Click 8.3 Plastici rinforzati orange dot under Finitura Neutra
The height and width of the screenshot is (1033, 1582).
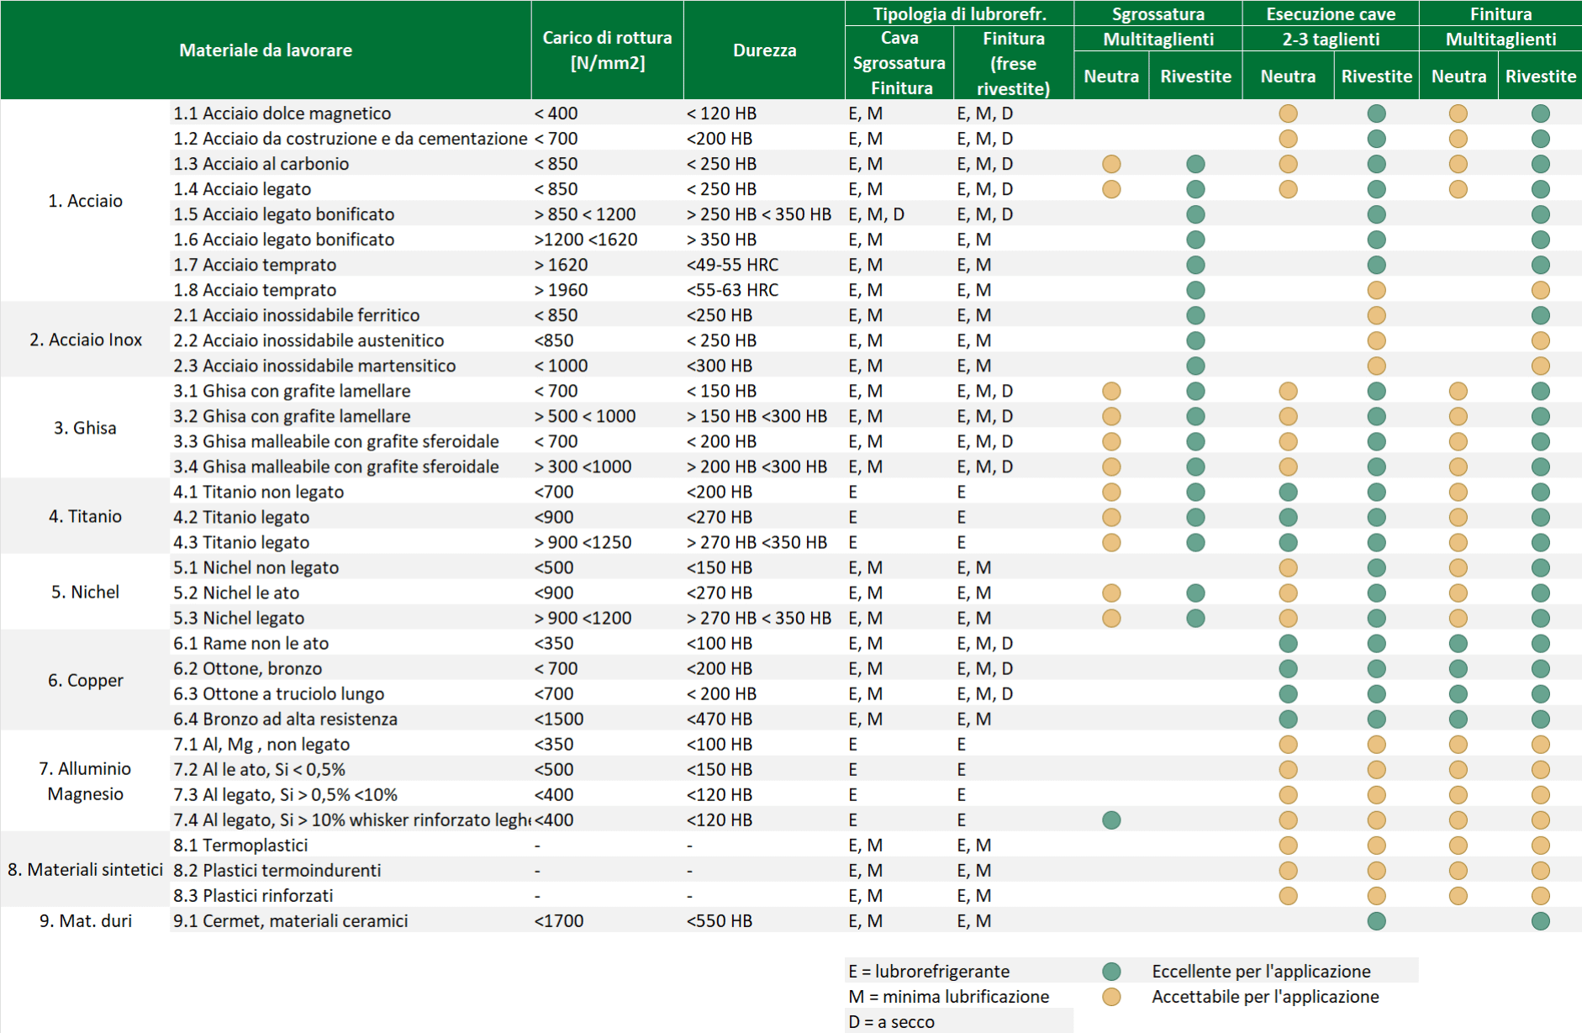[x=1458, y=895]
